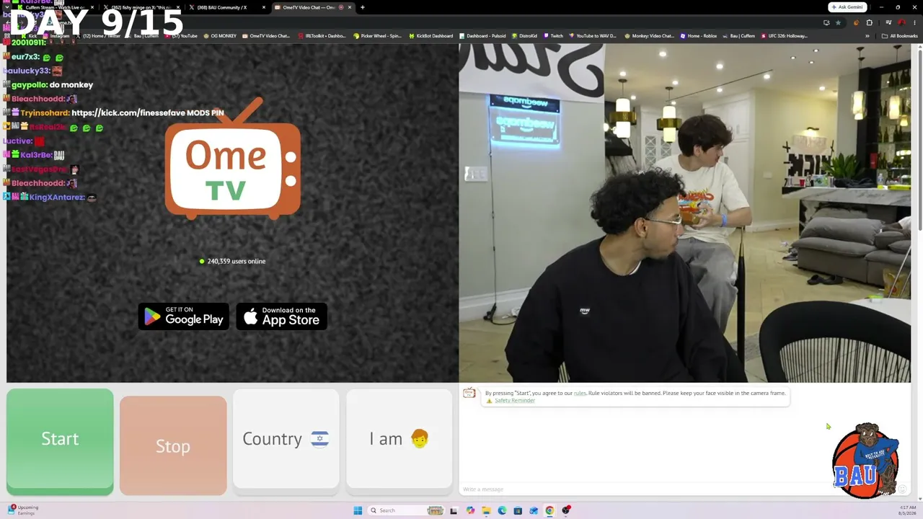Image resolution: width=923 pixels, height=519 pixels.
Task: Open the kick.com/finessefave link in chat
Action: (x=128, y=113)
